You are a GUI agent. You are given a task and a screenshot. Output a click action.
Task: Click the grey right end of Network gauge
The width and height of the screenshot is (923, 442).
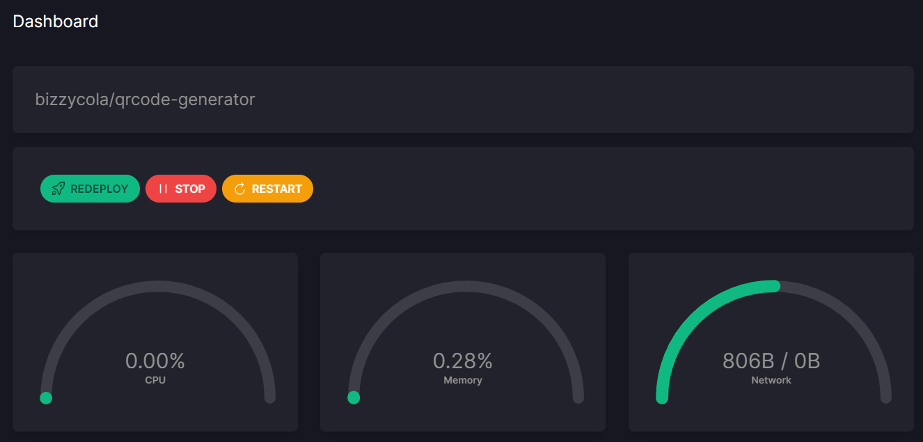pyautogui.click(x=885, y=397)
